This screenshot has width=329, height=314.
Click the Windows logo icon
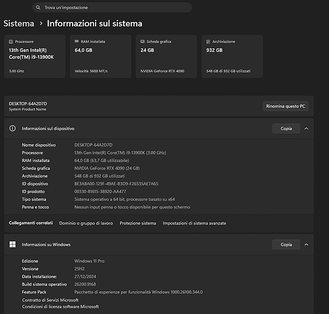[x=13, y=244]
